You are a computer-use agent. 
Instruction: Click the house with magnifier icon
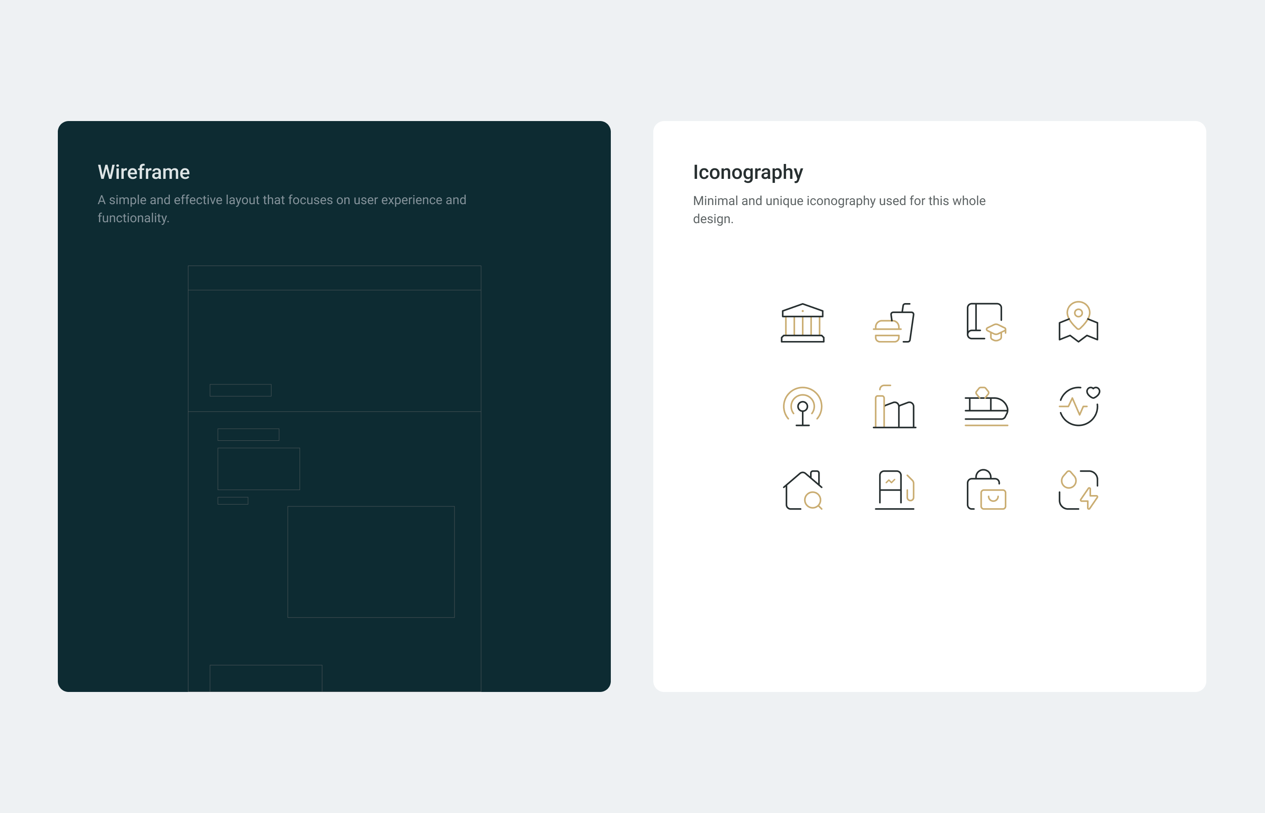point(802,490)
